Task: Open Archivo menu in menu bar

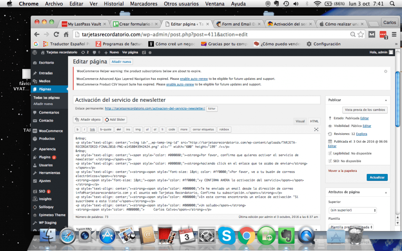Action: point(54,4)
